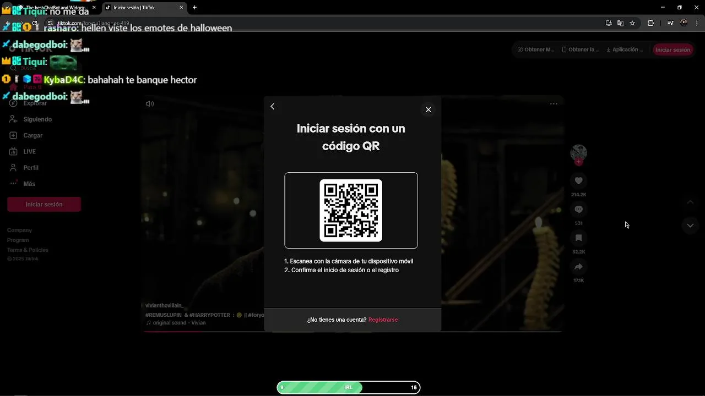The height and width of the screenshot is (396, 705).
Task: Click the QR code image
Action: (351, 210)
